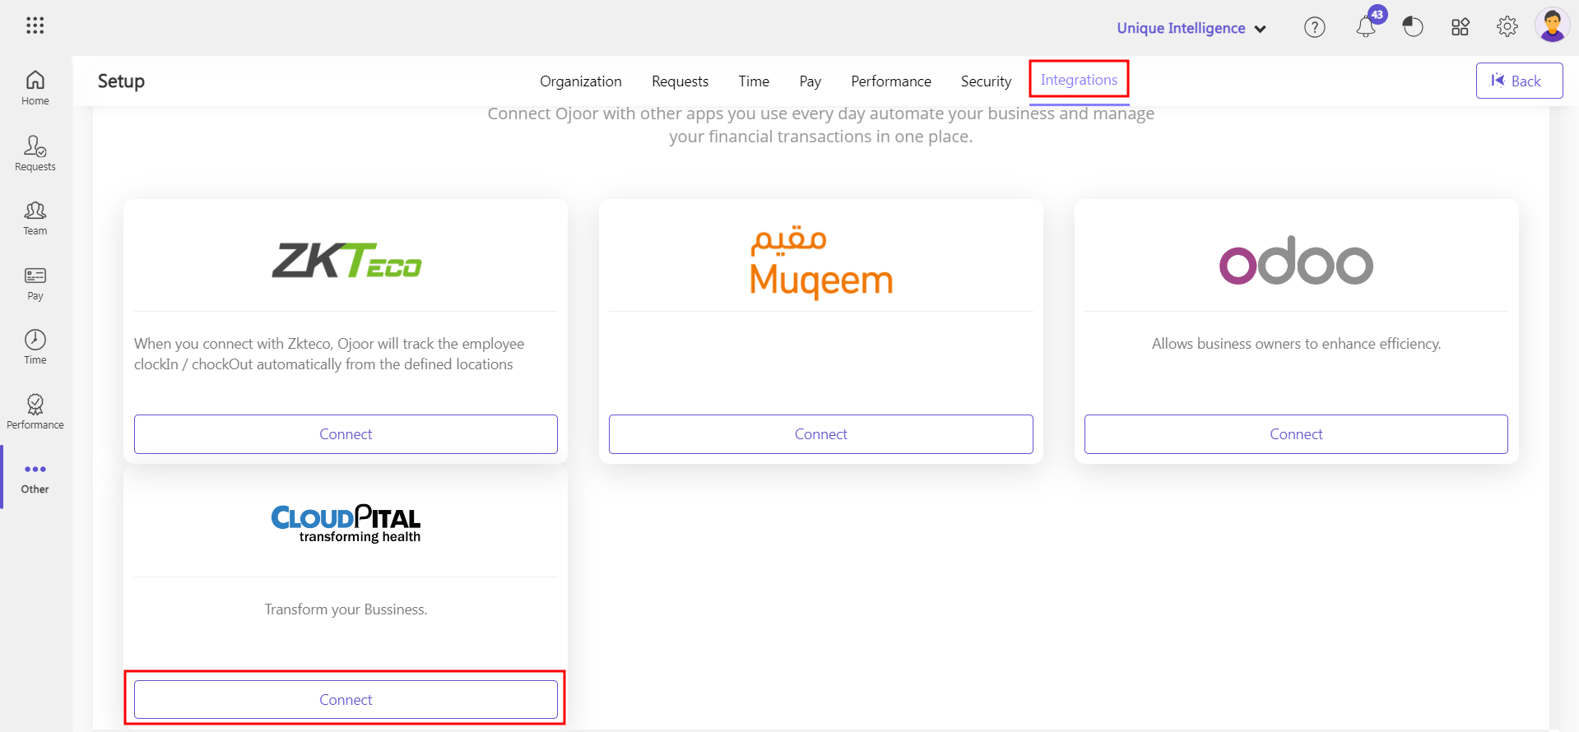Open the Other sidebar section

35,478
